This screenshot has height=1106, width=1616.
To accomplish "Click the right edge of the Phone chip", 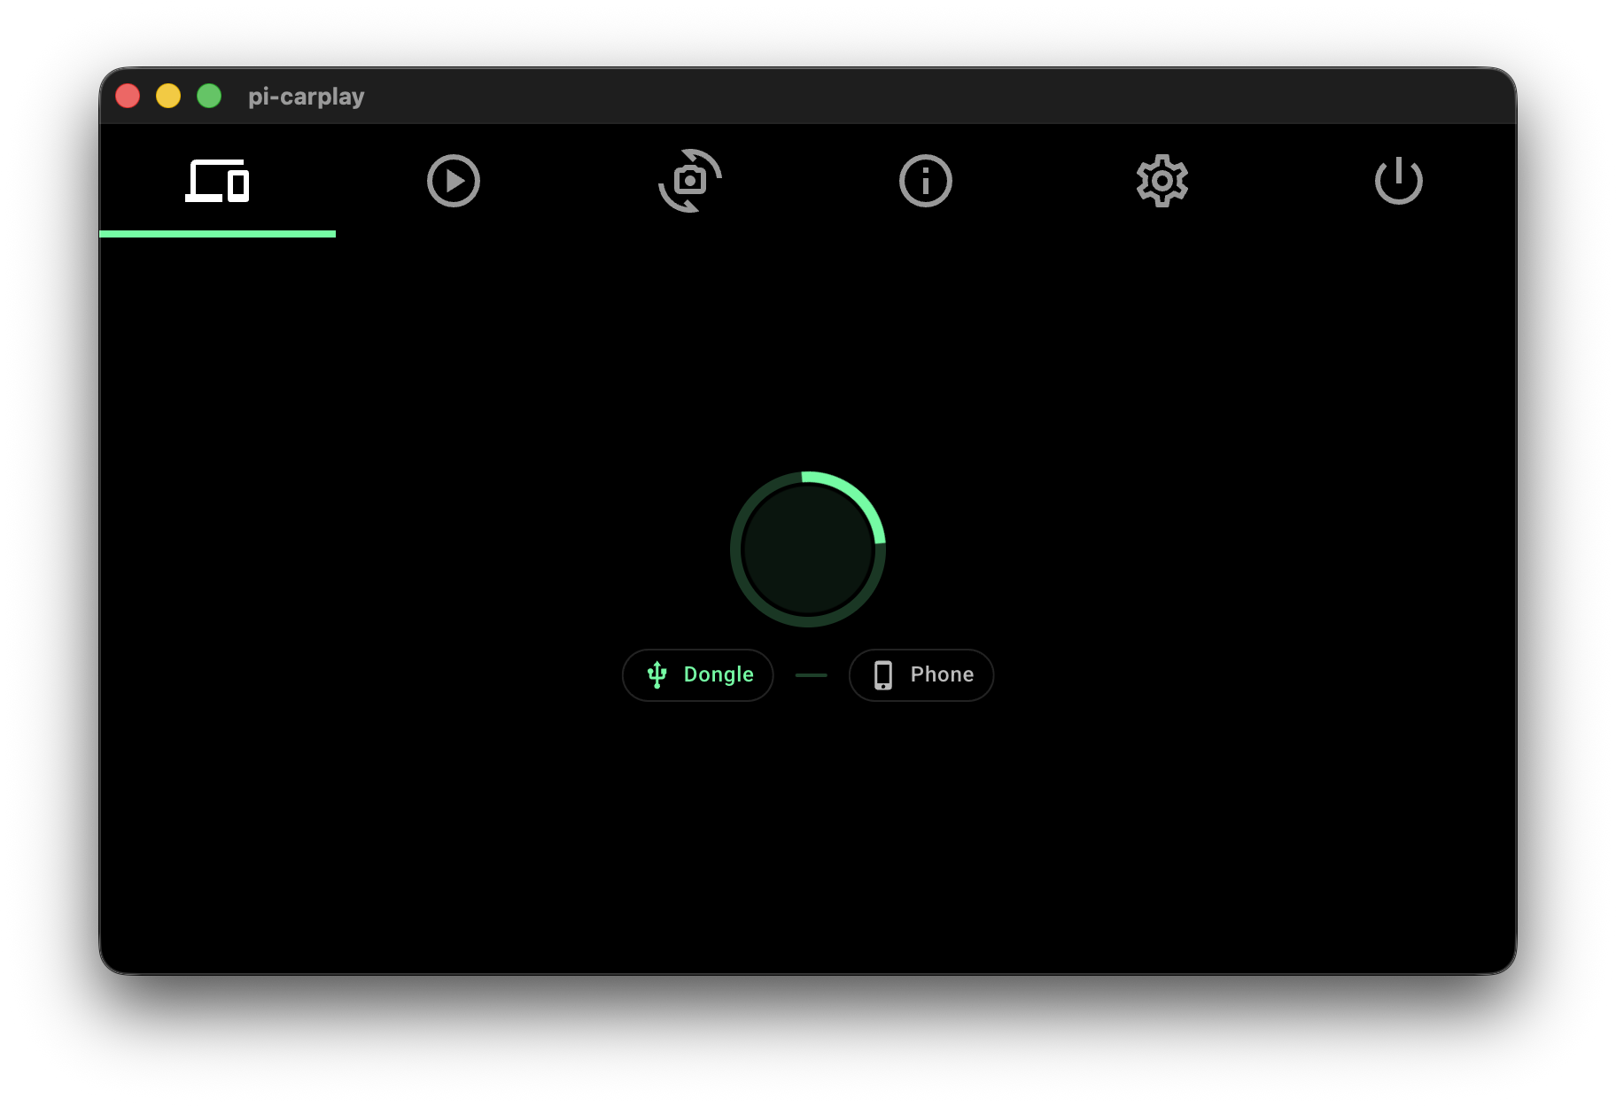I will click(x=989, y=675).
